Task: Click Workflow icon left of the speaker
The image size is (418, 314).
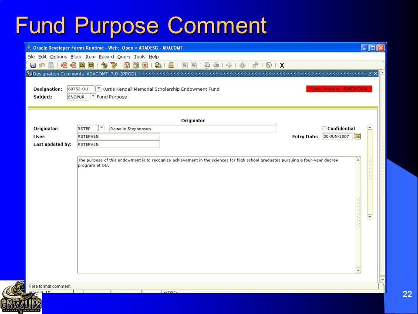Action: (216, 65)
